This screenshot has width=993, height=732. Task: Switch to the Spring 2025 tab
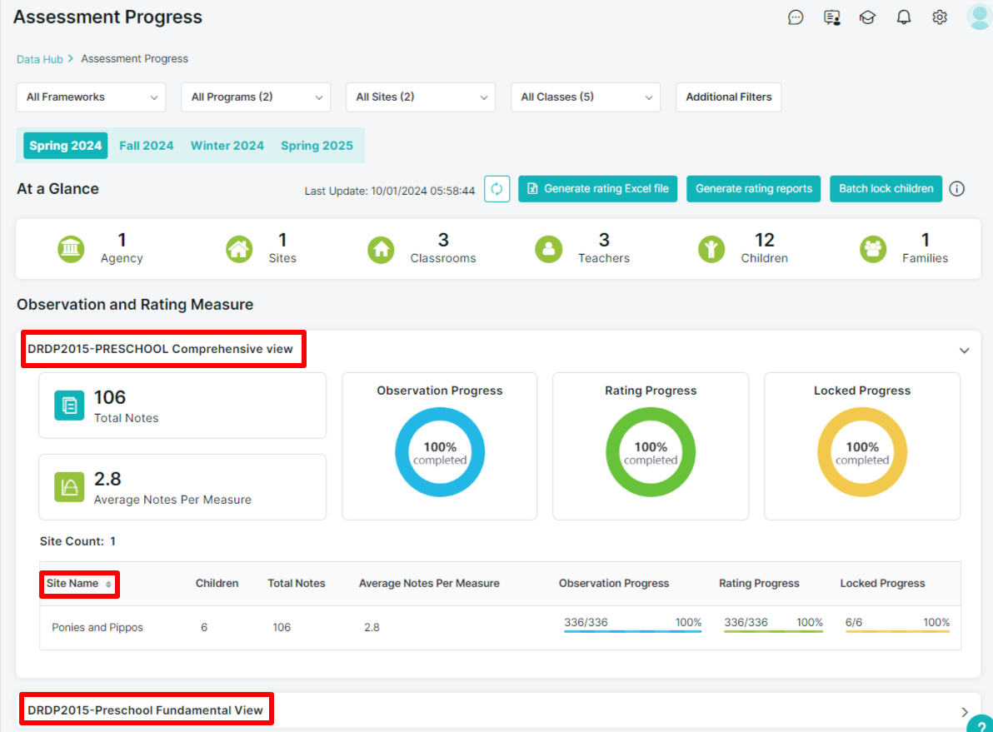point(317,146)
